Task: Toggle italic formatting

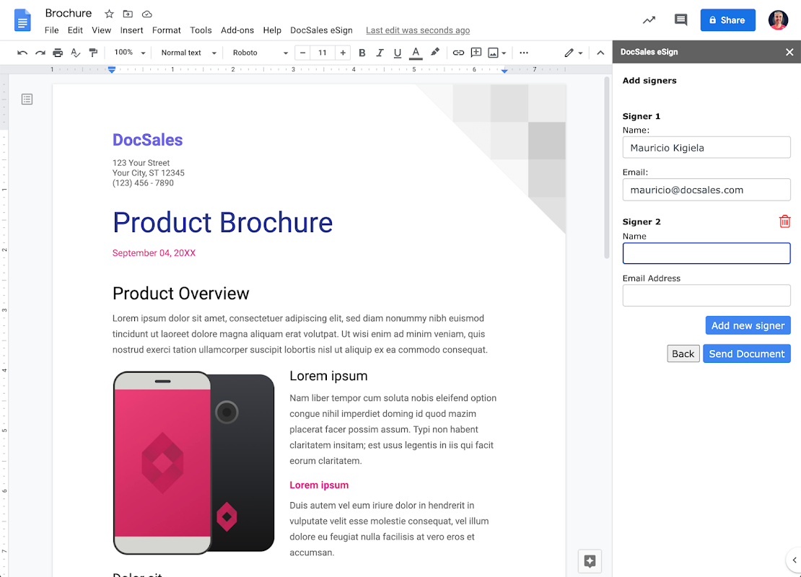Action: click(380, 53)
